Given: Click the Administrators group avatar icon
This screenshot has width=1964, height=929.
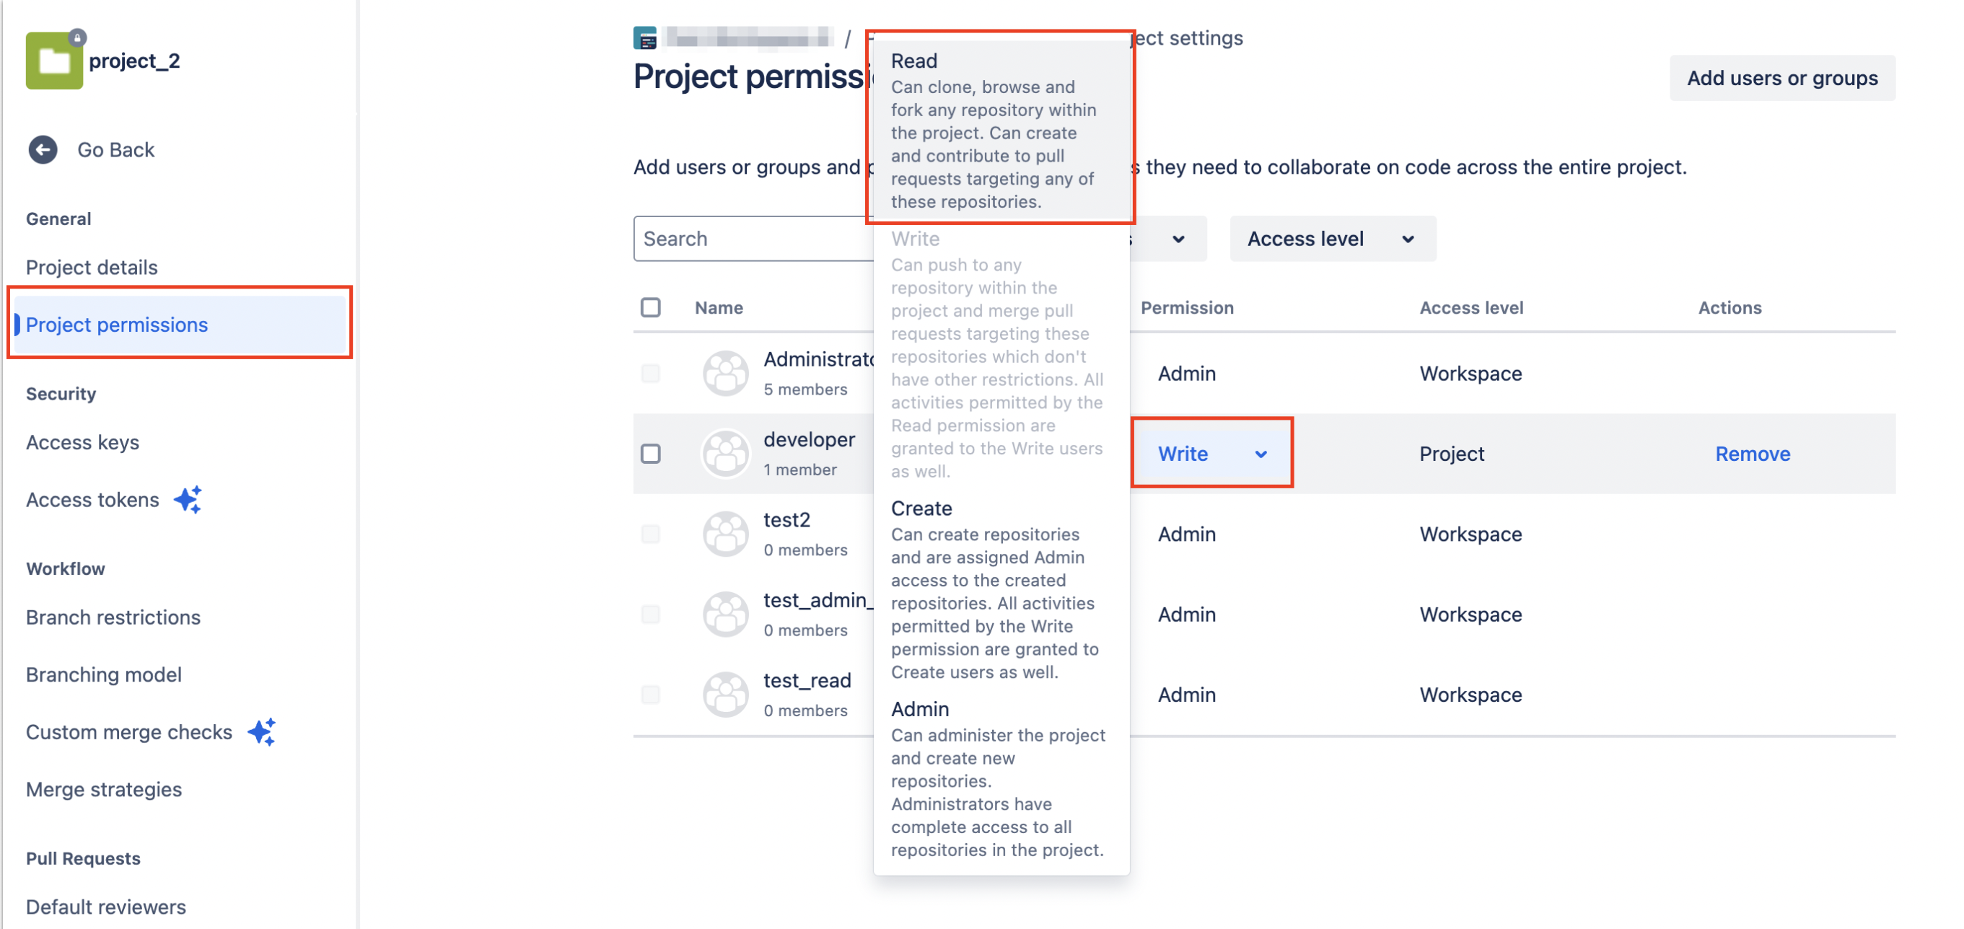Looking at the screenshot, I should click(x=725, y=373).
